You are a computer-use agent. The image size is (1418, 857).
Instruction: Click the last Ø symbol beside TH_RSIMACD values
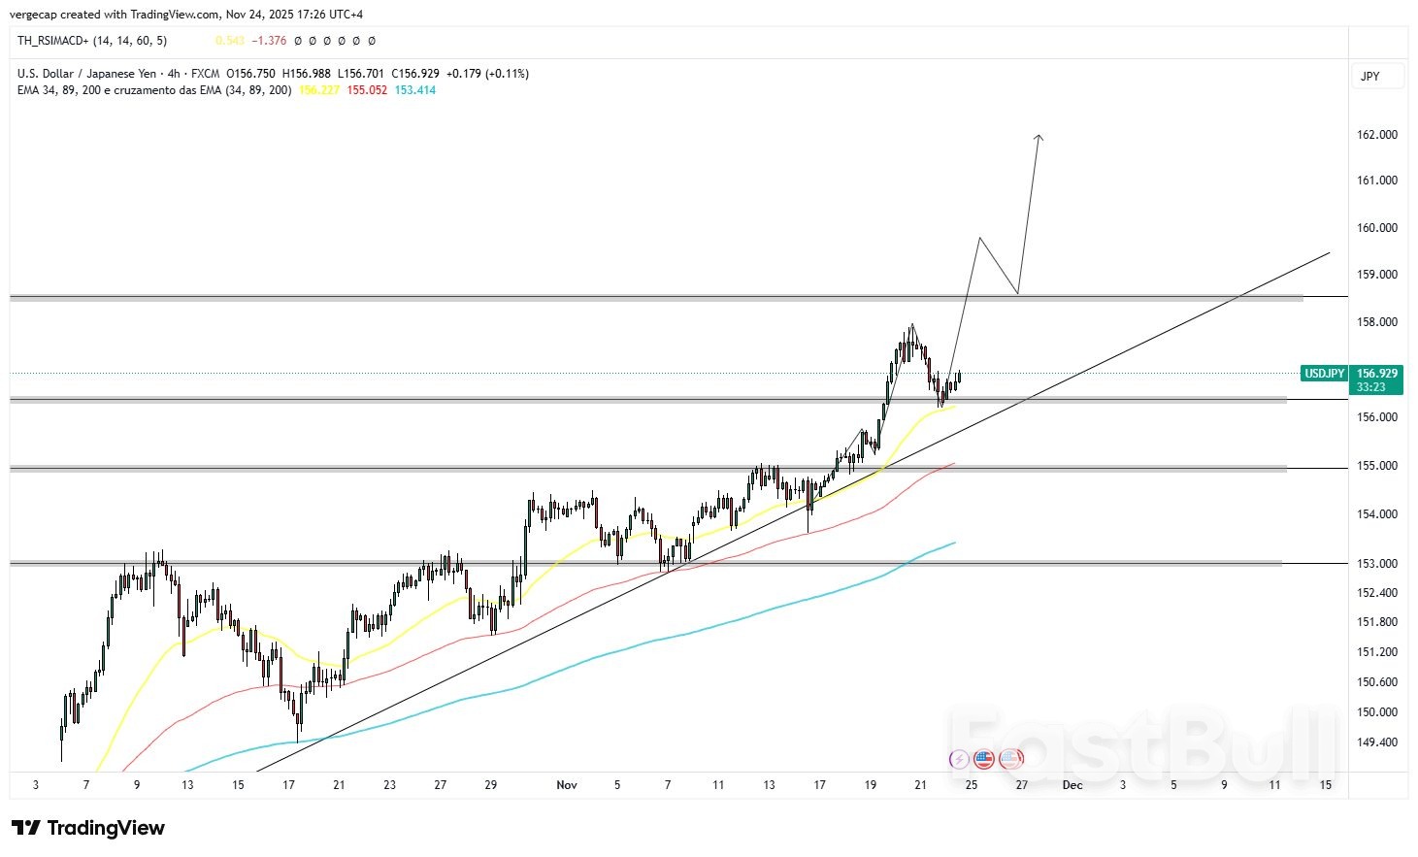(x=371, y=41)
